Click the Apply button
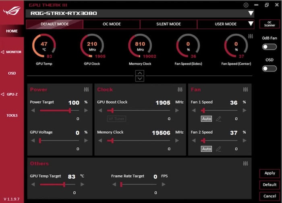Viewport: 282px width, 203px height. [x=270, y=173]
